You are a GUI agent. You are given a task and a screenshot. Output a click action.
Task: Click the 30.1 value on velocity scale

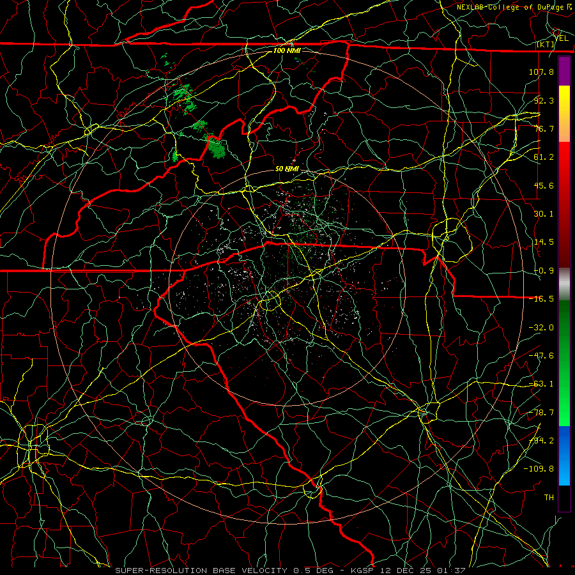pos(544,214)
